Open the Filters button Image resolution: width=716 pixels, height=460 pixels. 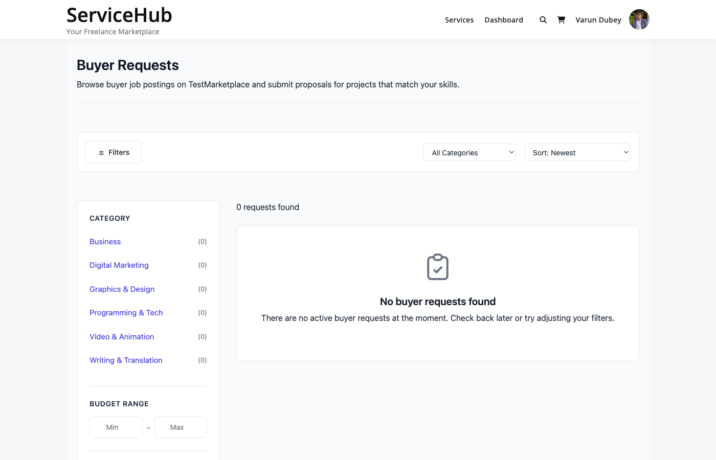pyautogui.click(x=114, y=152)
